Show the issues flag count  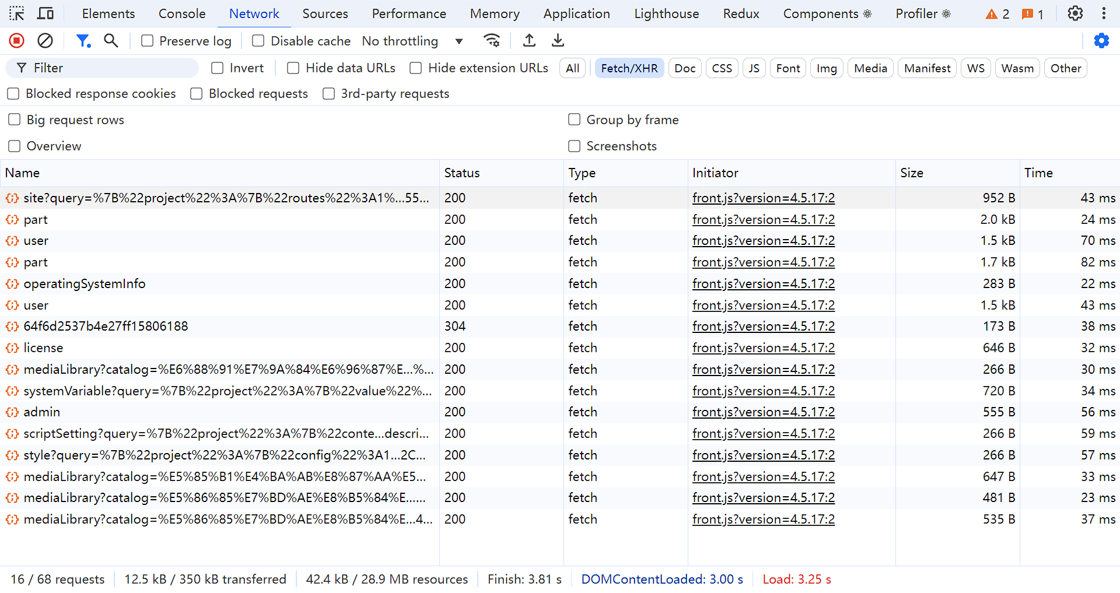(1032, 14)
